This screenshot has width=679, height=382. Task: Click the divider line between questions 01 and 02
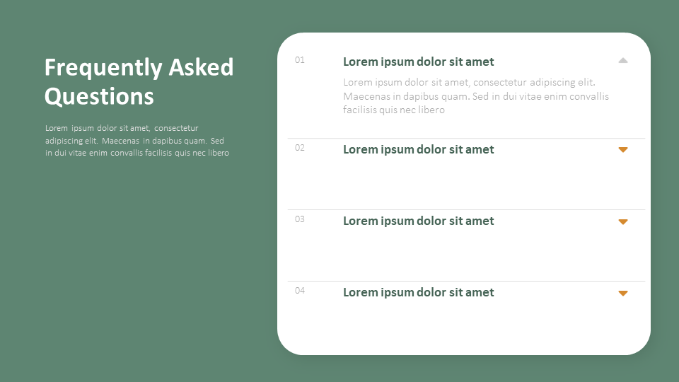click(466, 138)
